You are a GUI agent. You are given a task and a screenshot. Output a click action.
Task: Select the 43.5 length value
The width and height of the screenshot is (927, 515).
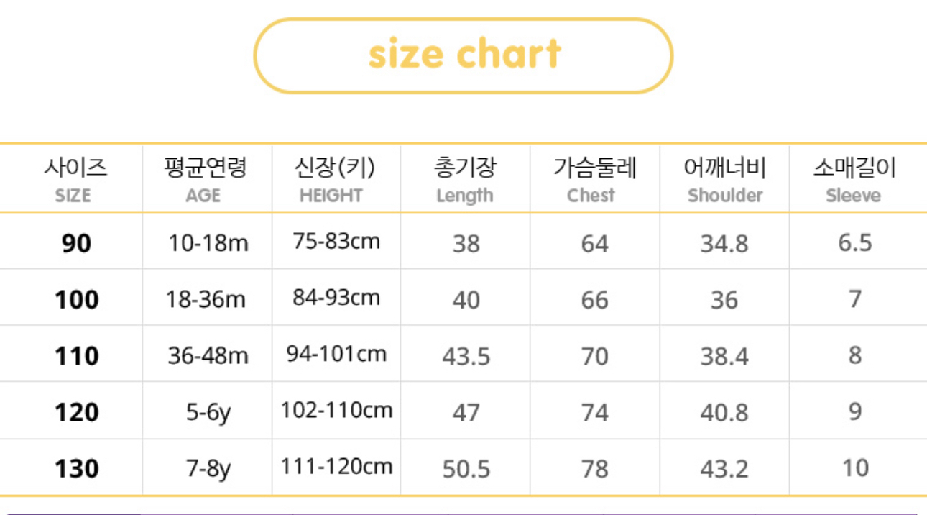(466, 356)
